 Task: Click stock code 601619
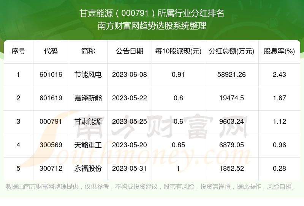point(51,98)
